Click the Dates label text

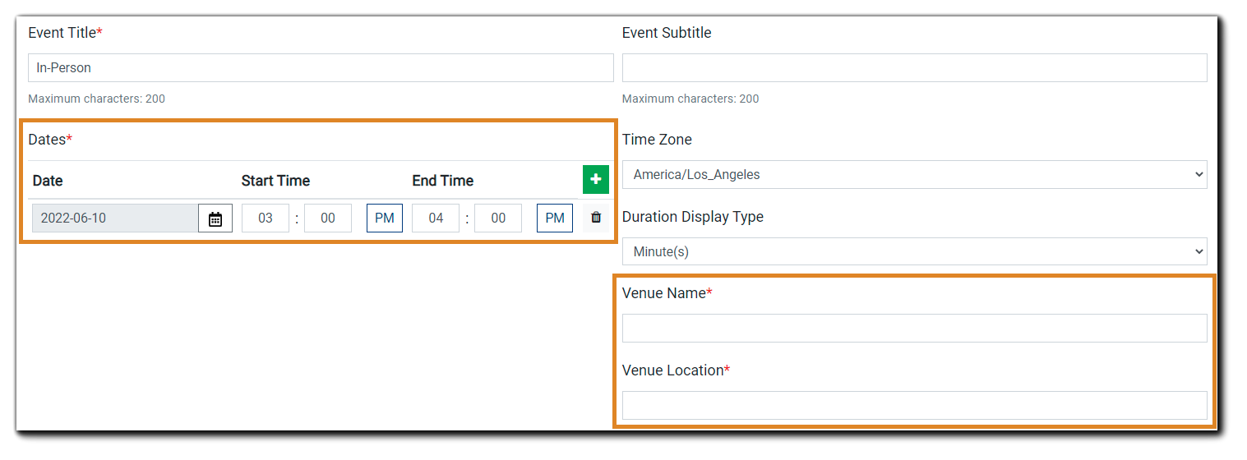tap(50, 140)
